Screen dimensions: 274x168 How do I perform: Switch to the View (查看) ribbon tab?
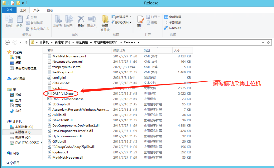[x=50, y=10]
